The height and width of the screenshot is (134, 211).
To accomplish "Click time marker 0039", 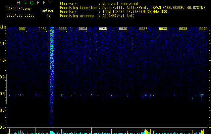I will (183, 29).
